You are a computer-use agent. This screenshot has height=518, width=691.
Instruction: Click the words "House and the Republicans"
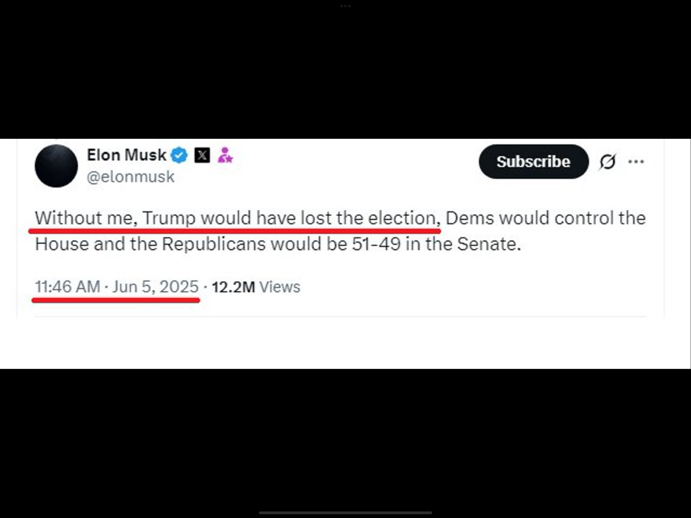[150, 244]
